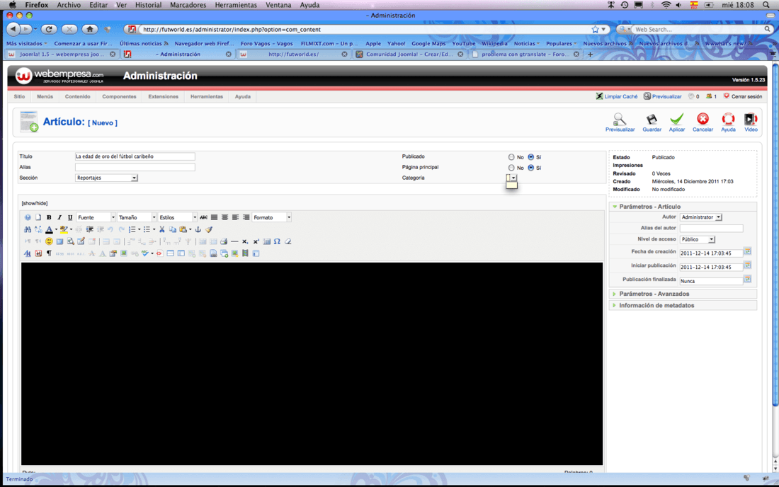Image resolution: width=779 pixels, height=487 pixels.
Task: Open the Fuente font dropdown
Action: (96, 217)
